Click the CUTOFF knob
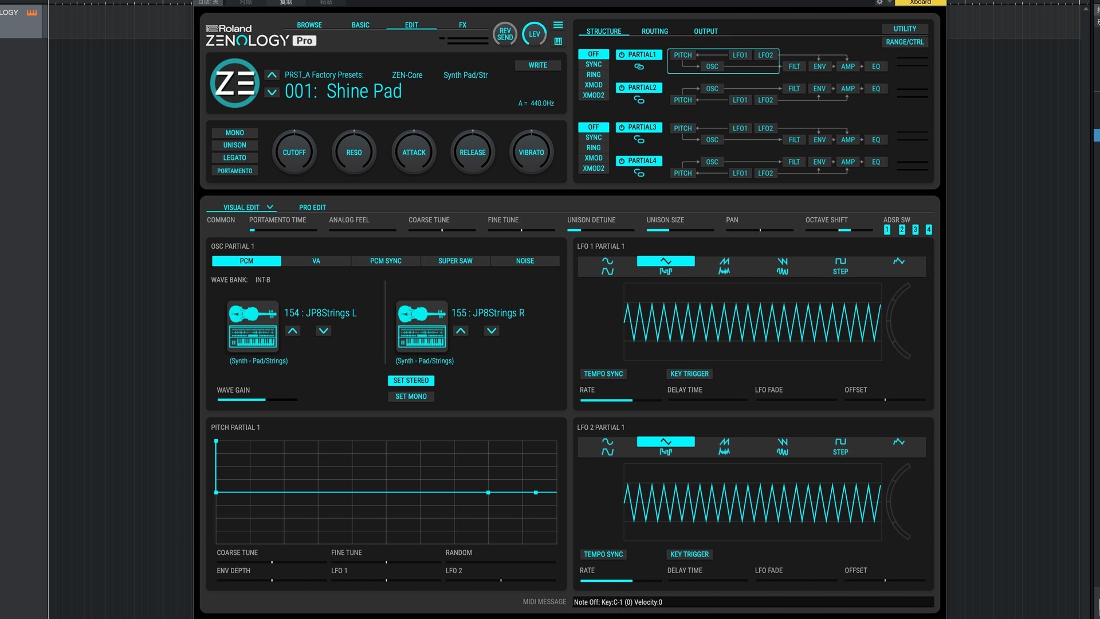Viewport: 1100px width, 619px height. pos(294,152)
